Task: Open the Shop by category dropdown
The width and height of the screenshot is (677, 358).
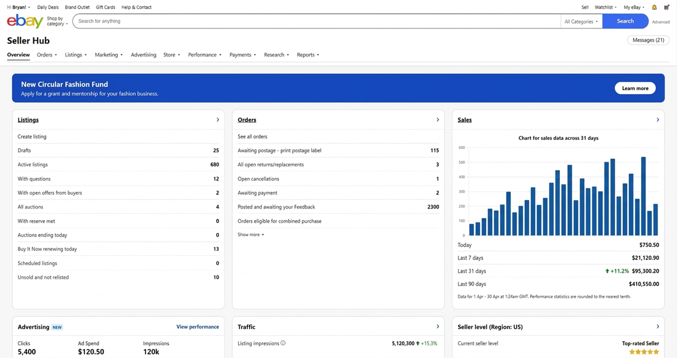Action: pyautogui.click(x=57, y=21)
